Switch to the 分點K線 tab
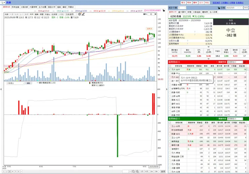249x174 pixels. (24, 7)
